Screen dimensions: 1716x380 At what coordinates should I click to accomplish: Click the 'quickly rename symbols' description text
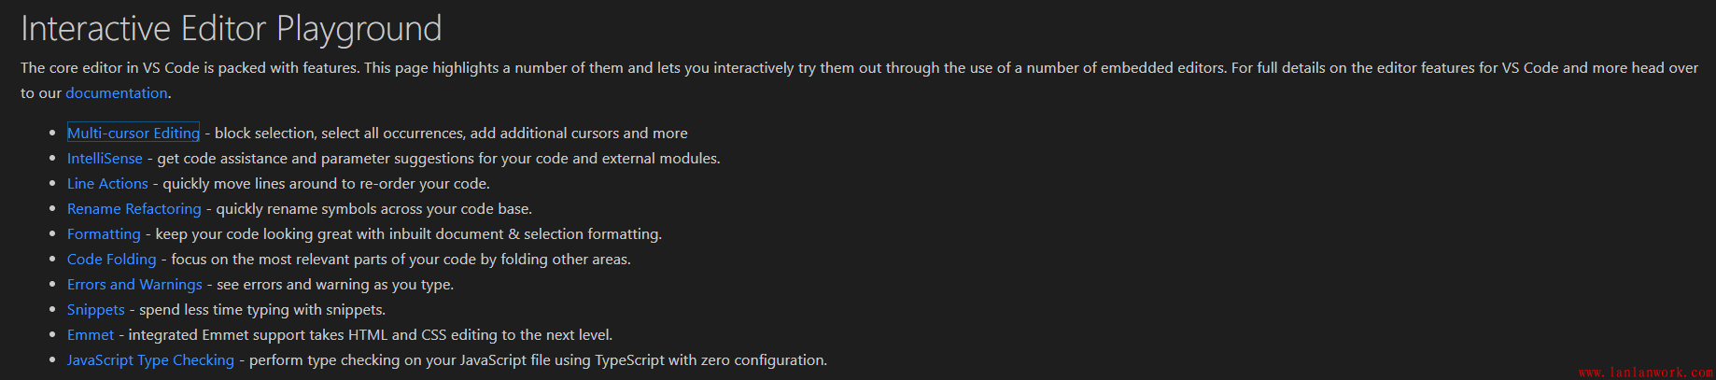click(x=373, y=209)
